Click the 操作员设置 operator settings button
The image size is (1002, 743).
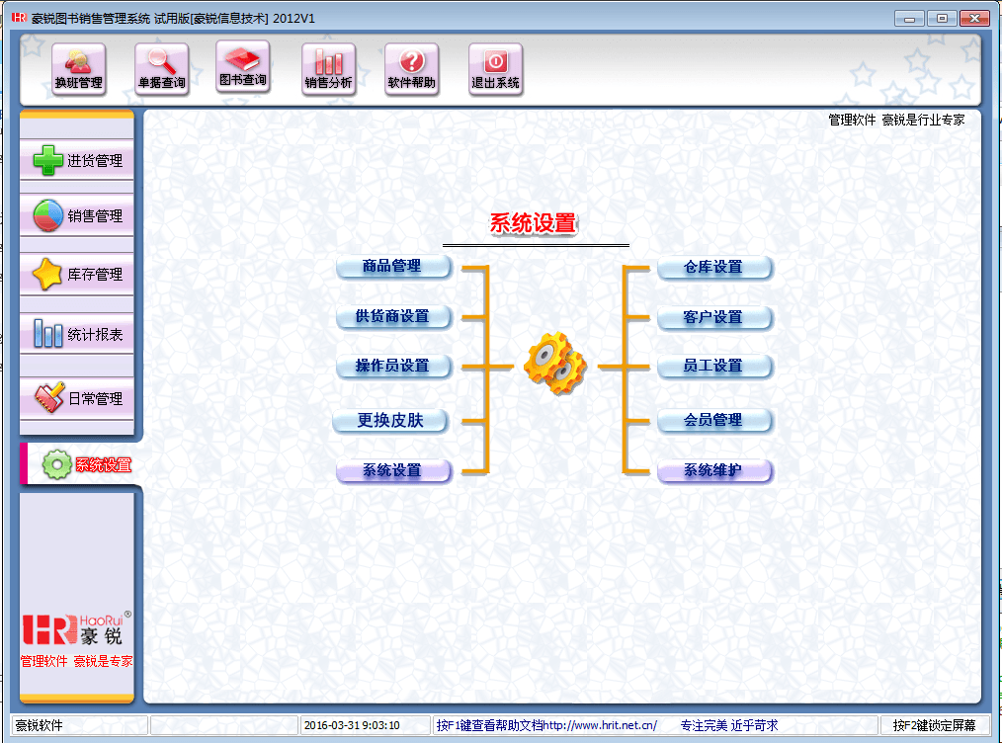(x=392, y=367)
